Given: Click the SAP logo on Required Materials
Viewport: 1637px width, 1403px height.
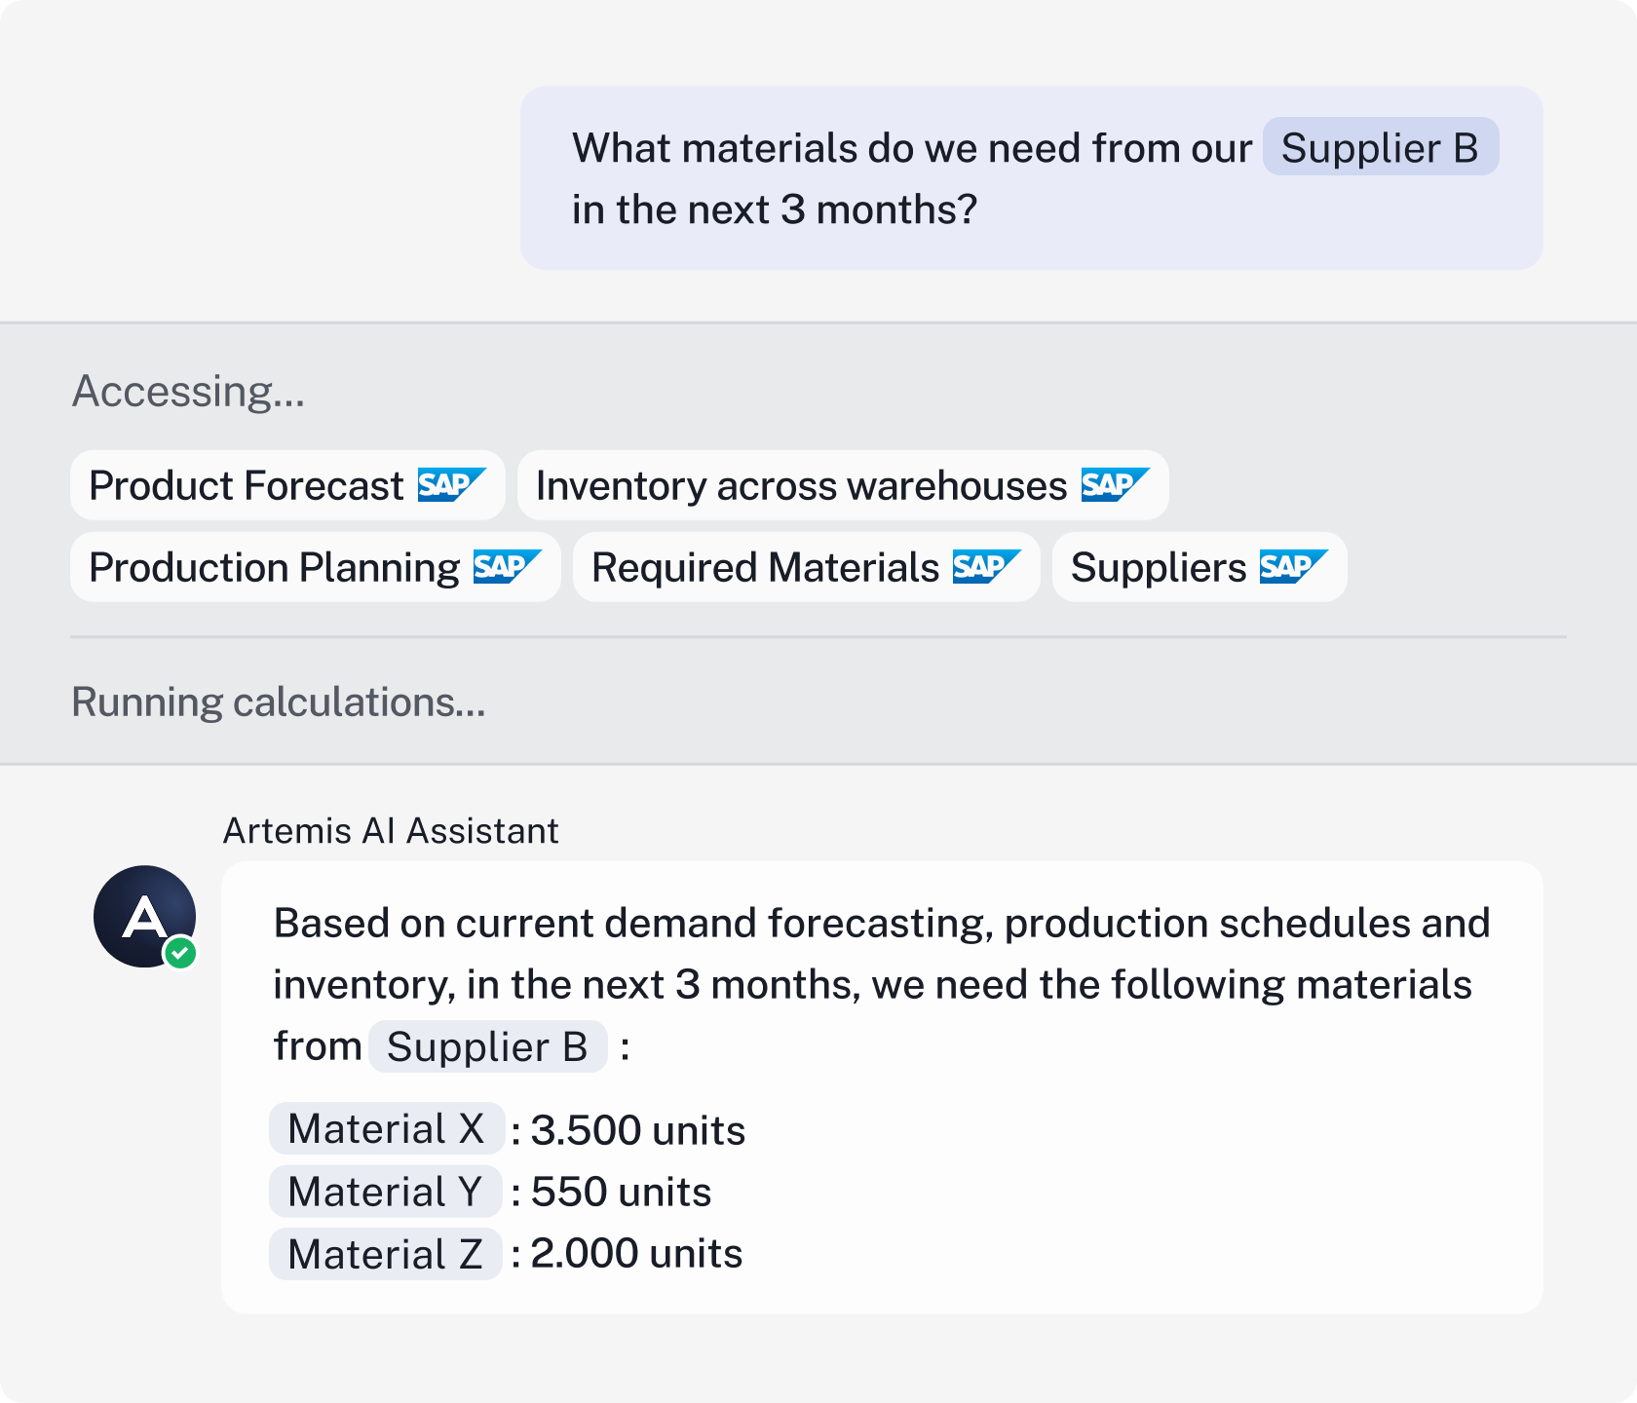Looking at the screenshot, I should 985,567.
